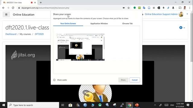Click the jitsi.org logo
The width and height of the screenshot is (193, 108).
[x=23, y=55]
